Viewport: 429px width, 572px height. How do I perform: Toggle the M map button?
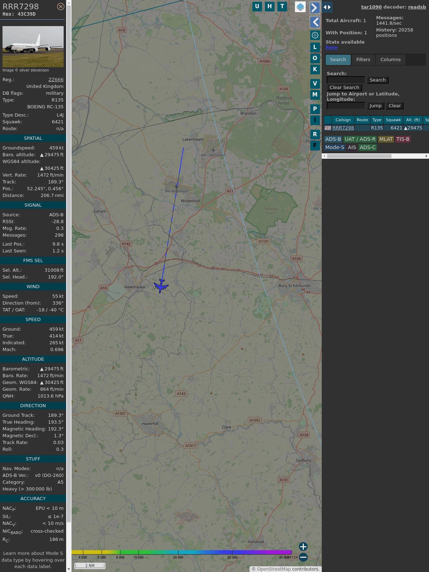315,94
